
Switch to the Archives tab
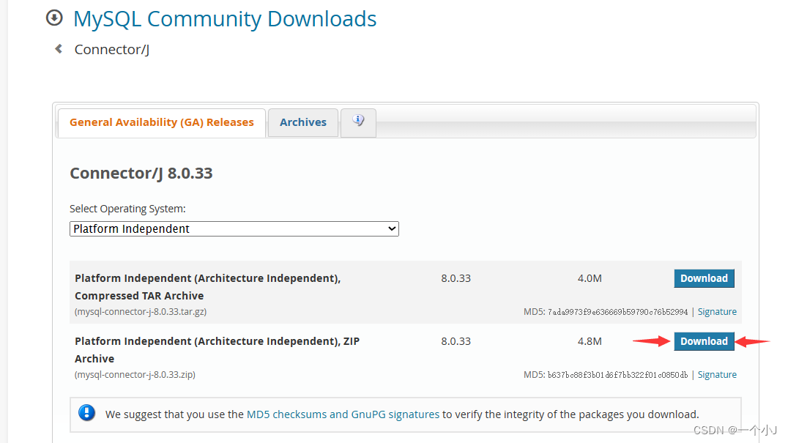click(x=302, y=122)
